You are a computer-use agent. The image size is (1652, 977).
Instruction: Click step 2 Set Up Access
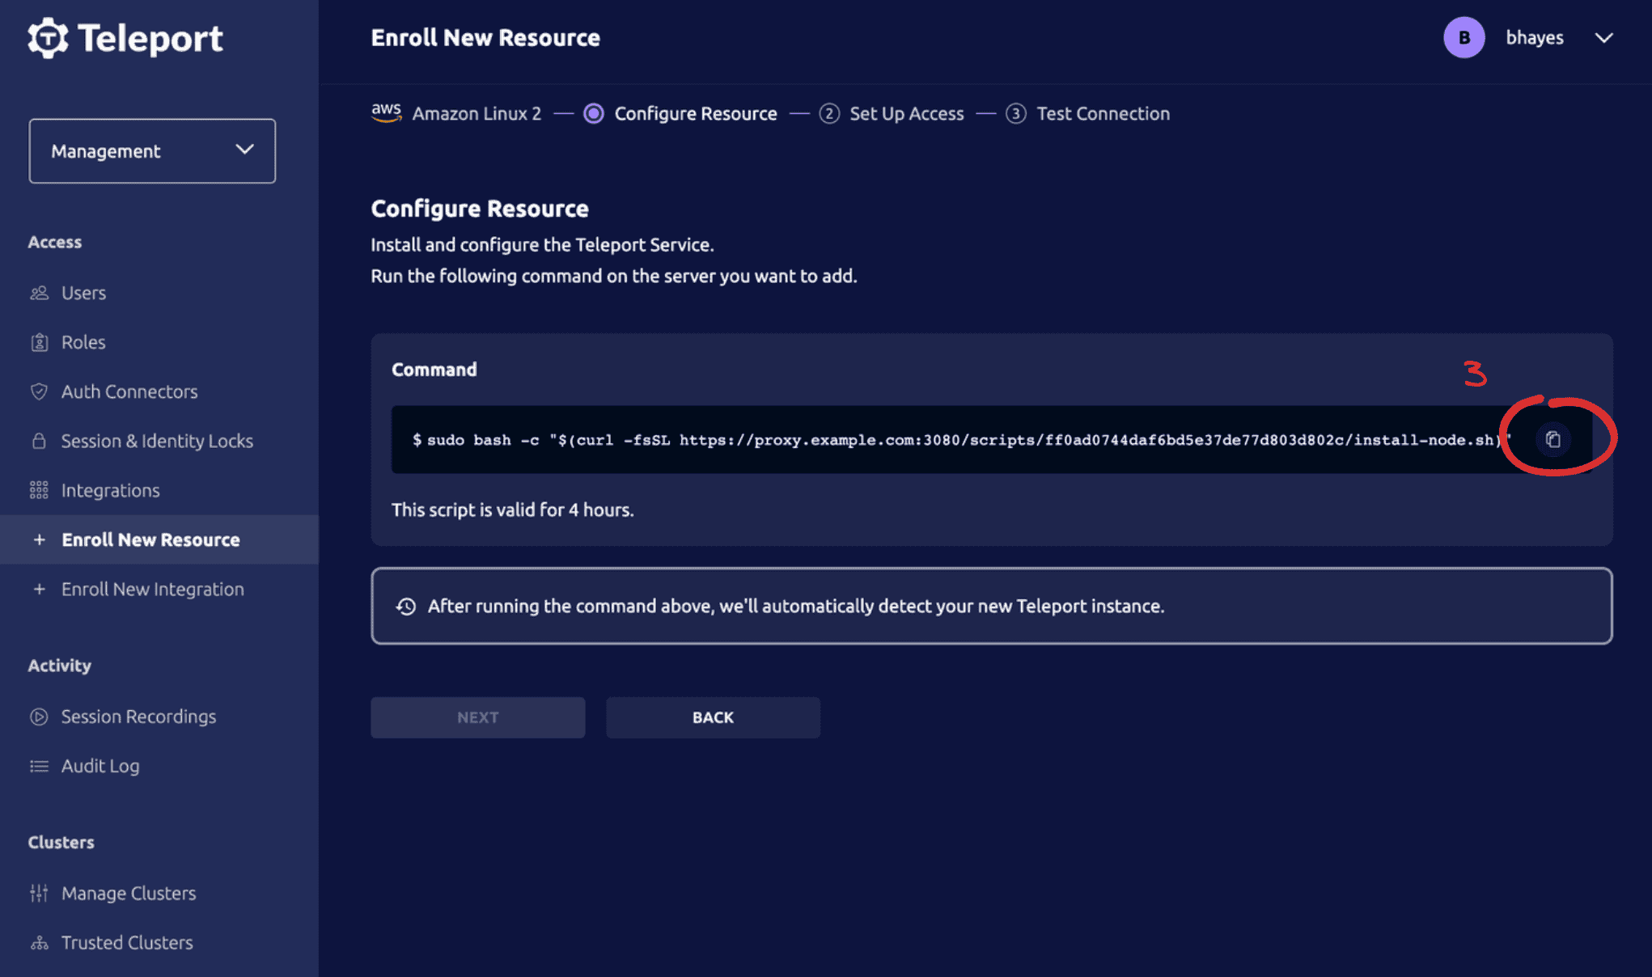click(x=892, y=114)
